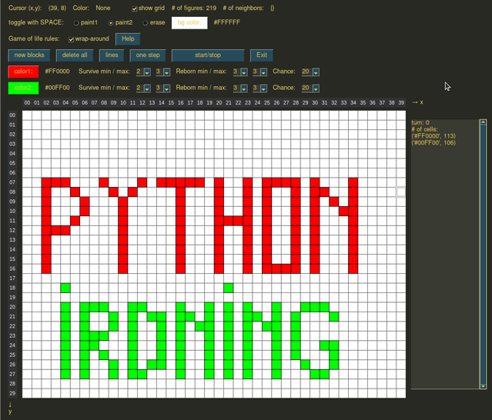Viewport: 492px width, 420px height.
Task: Click the log panel scrollbar down arrow
Action: pos(483,386)
